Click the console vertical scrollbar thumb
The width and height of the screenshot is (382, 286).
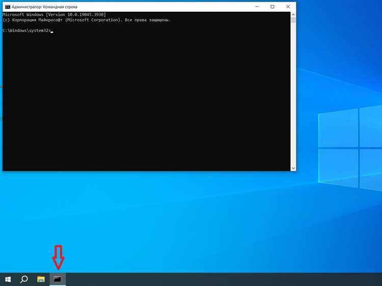point(293,20)
